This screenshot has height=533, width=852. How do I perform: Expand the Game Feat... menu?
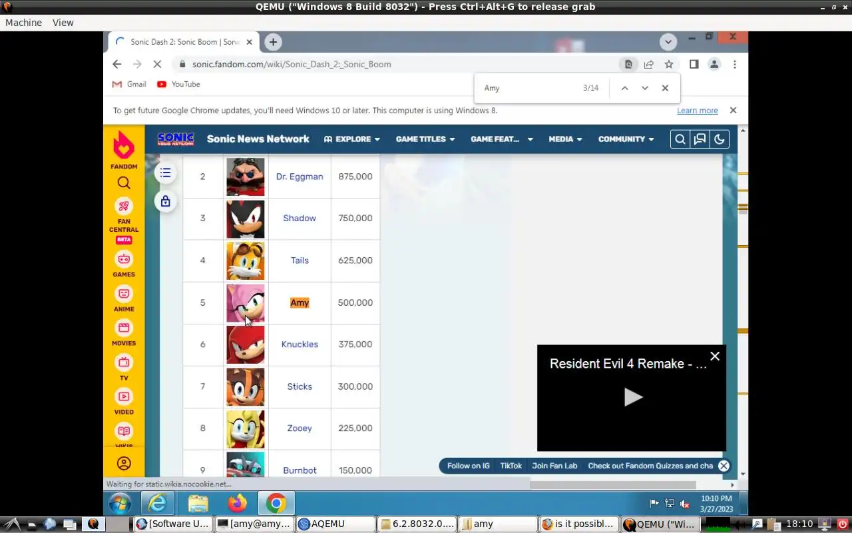(502, 139)
